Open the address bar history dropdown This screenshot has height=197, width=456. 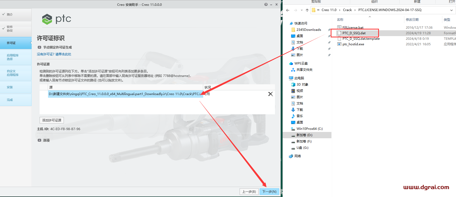click(452, 10)
